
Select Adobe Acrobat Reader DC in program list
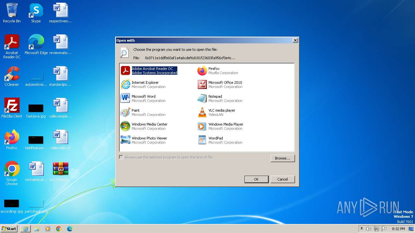tap(149, 71)
